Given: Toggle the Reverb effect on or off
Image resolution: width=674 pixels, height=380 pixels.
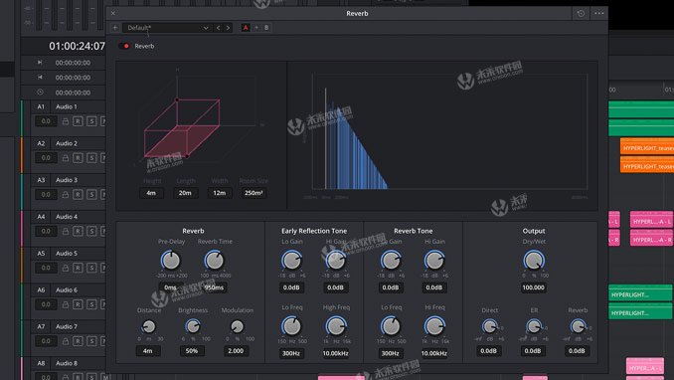Looking at the screenshot, I should [124, 46].
